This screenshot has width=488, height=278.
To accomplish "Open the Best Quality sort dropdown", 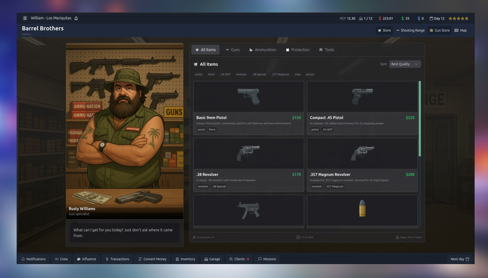I will click(x=405, y=64).
